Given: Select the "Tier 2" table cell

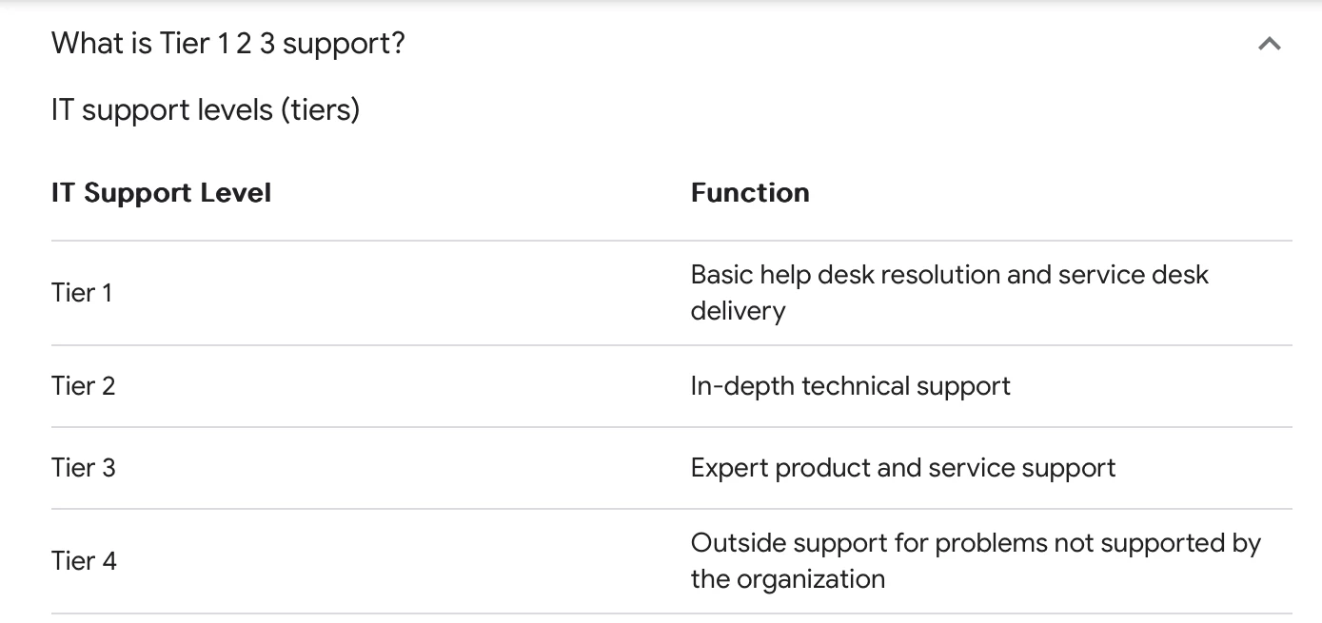Looking at the screenshot, I should point(84,386).
